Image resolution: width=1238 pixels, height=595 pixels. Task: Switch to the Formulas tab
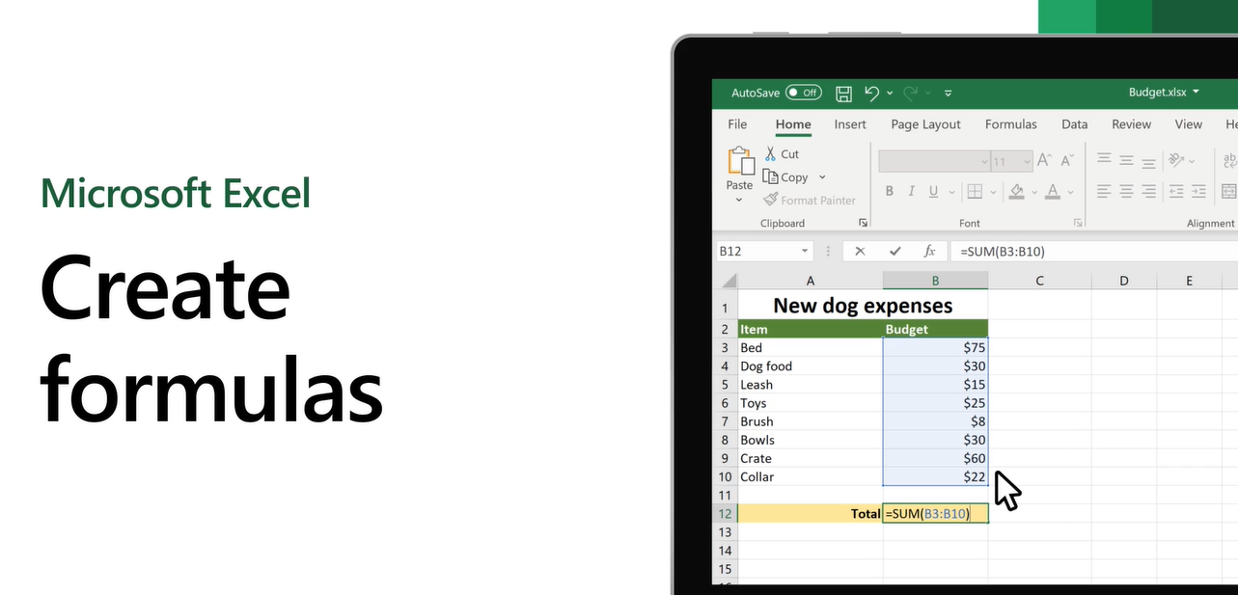1010,124
